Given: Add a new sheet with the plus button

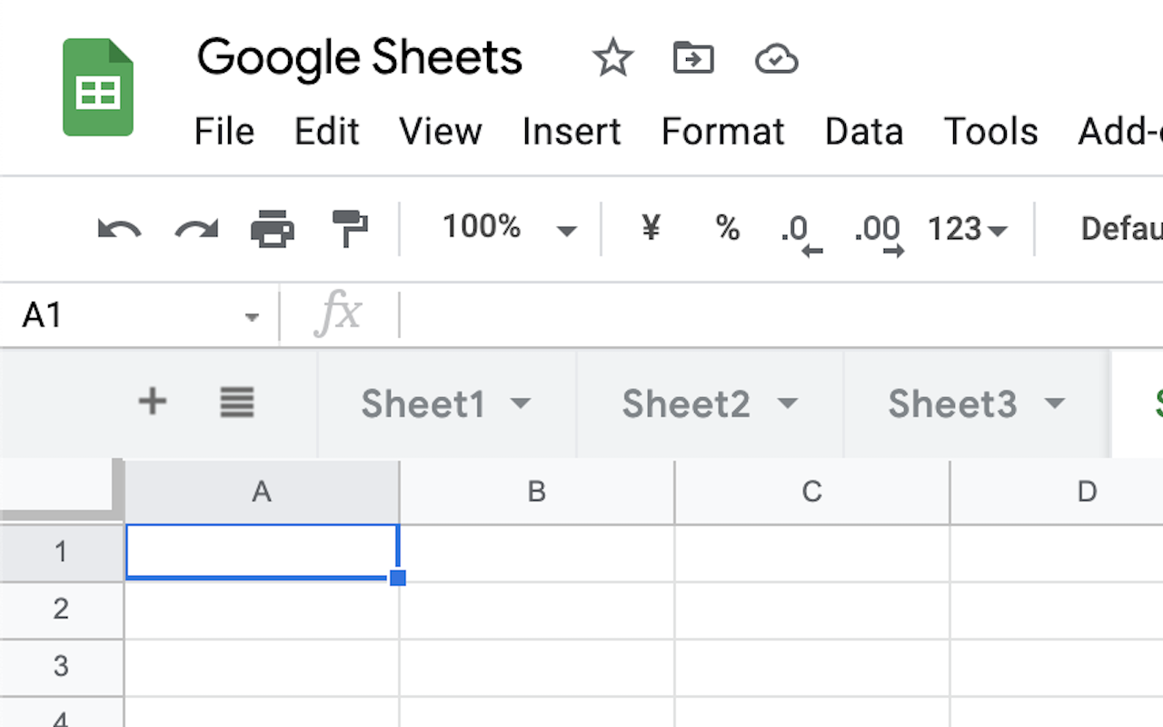Looking at the screenshot, I should coord(153,403).
